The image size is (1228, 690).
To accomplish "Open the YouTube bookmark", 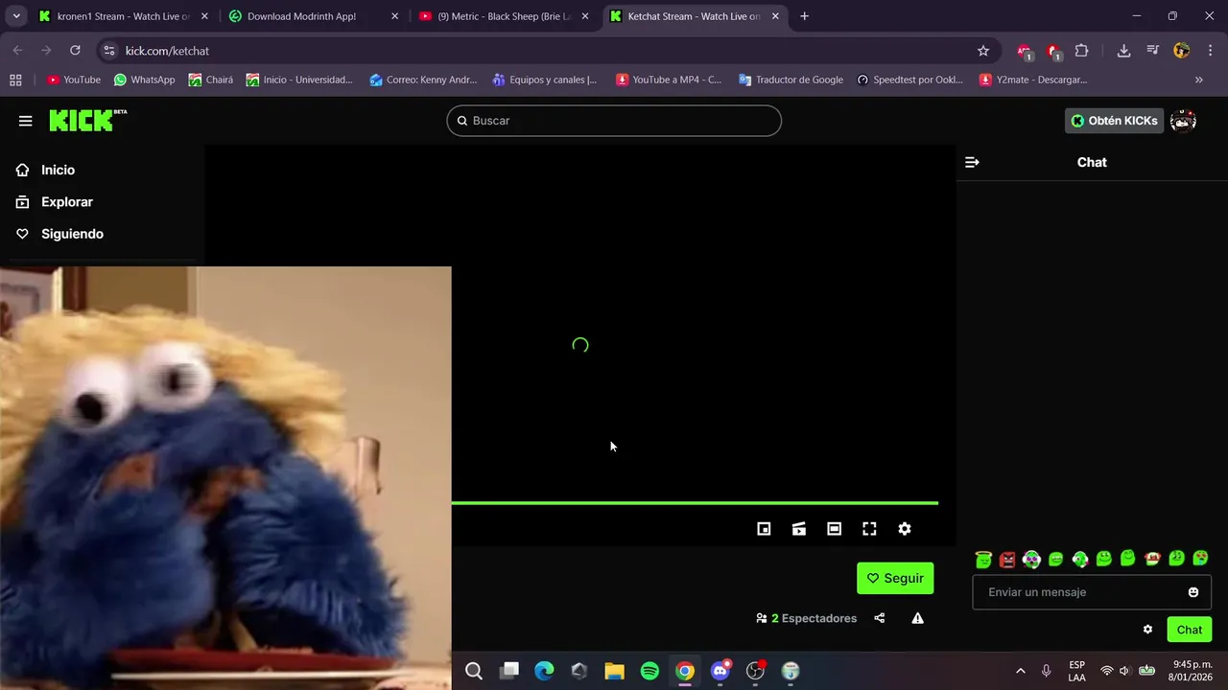I will tap(74, 80).
